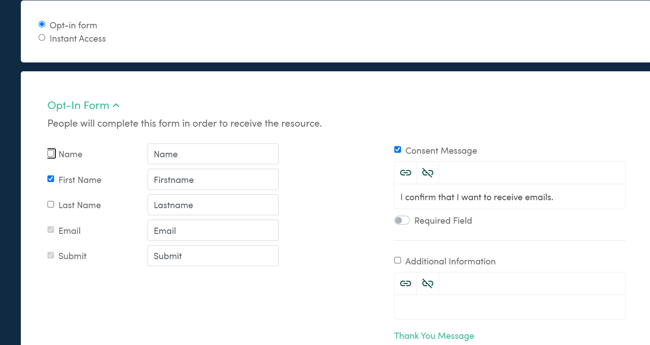Toggle the Required Field switch
This screenshot has height=345, width=650.
click(x=402, y=221)
